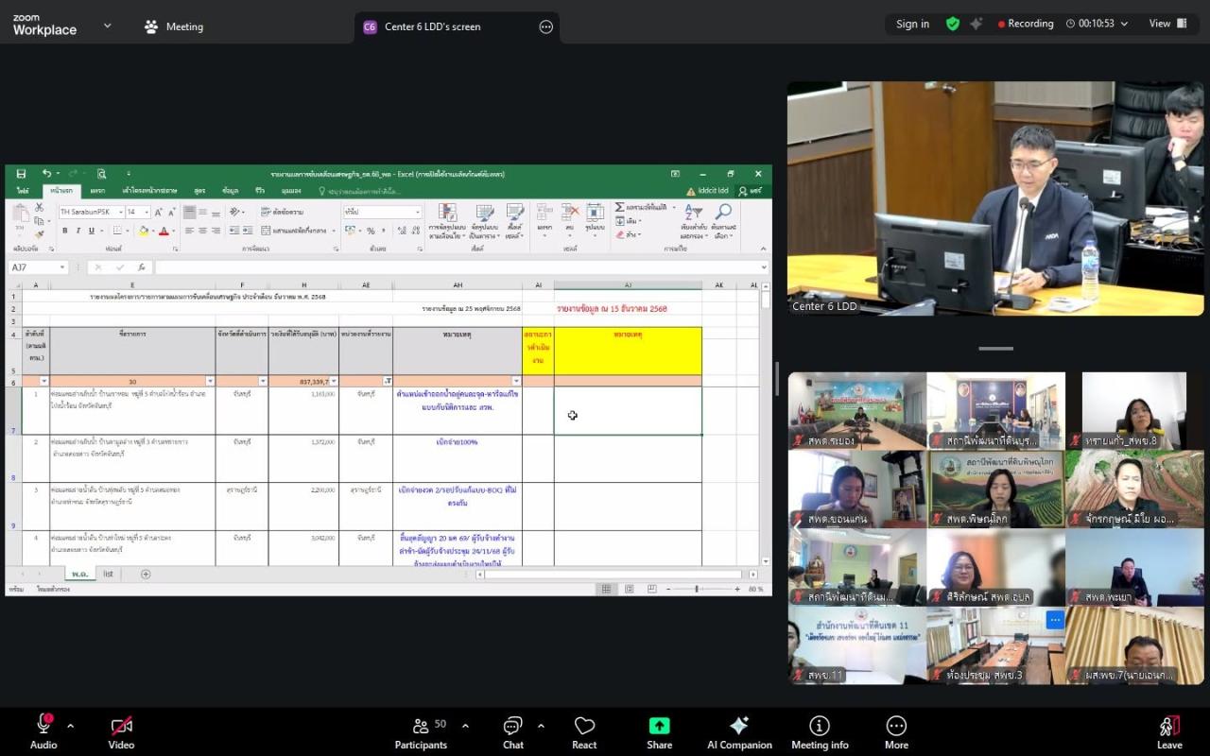The width and height of the screenshot is (1210, 756).
Task: Open Conditional Formatting in ribbon
Action: tap(447, 221)
